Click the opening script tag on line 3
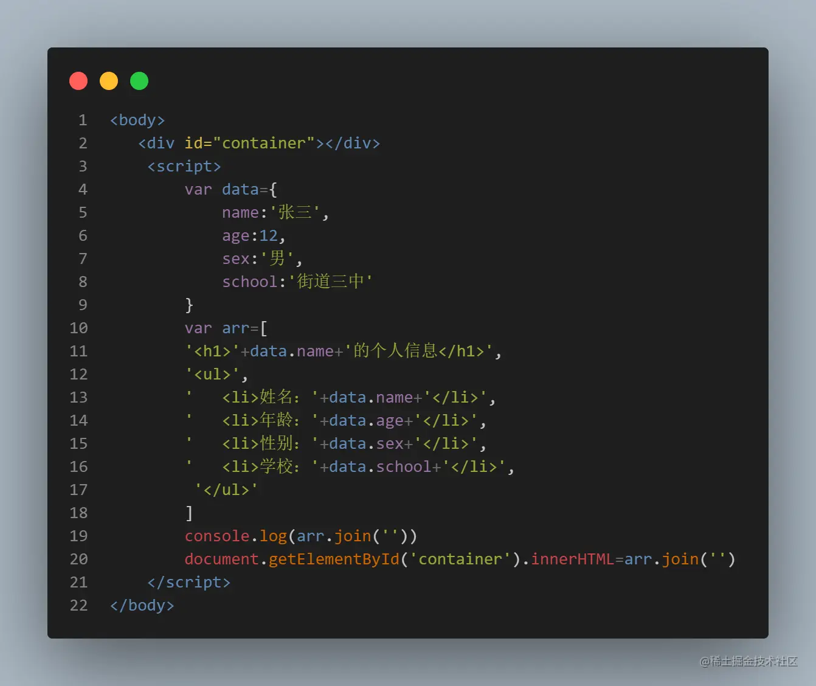Image resolution: width=816 pixels, height=686 pixels. click(x=184, y=165)
